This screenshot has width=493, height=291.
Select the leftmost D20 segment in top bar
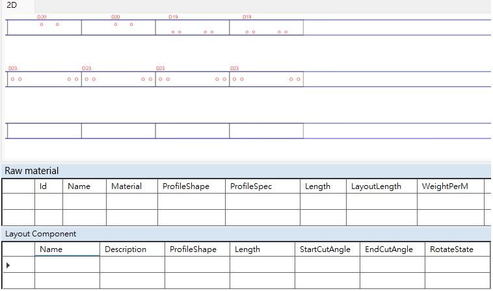click(44, 27)
